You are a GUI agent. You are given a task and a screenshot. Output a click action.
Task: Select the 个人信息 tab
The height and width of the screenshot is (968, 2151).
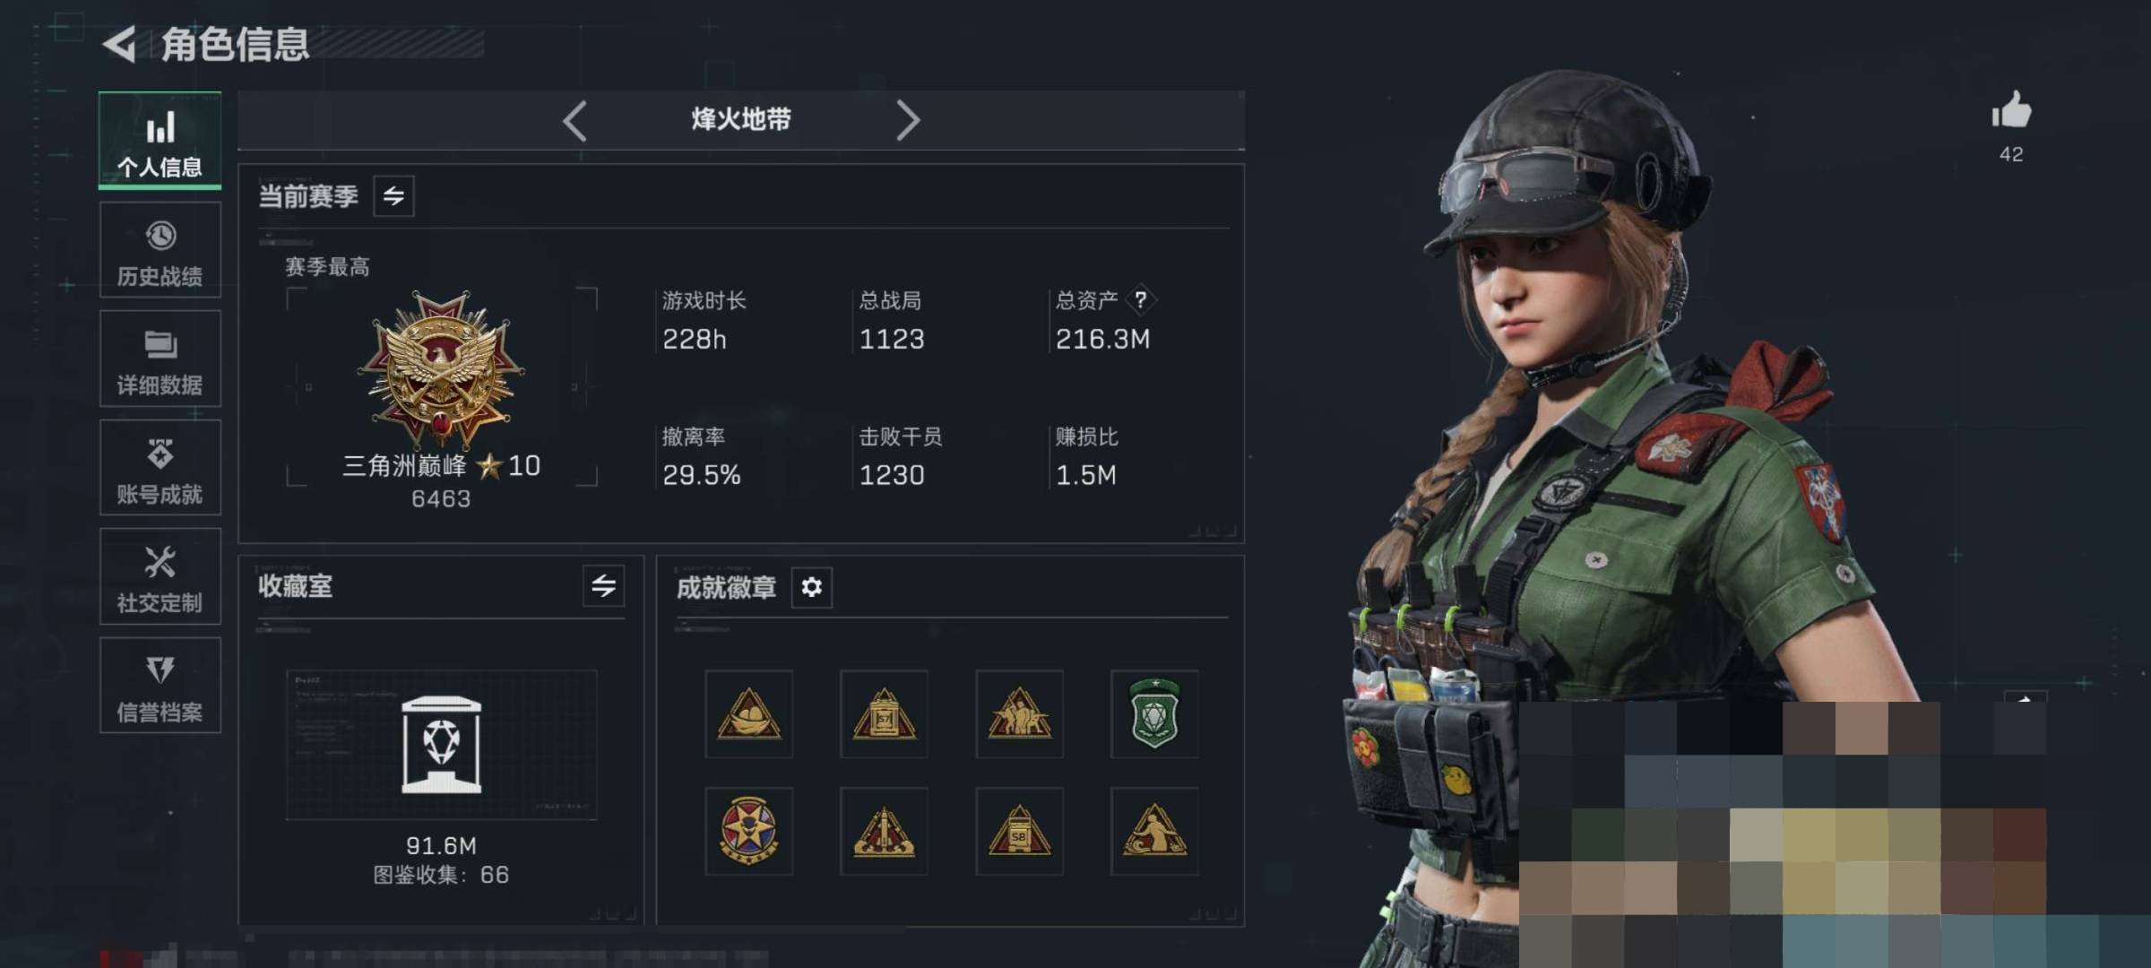(160, 141)
